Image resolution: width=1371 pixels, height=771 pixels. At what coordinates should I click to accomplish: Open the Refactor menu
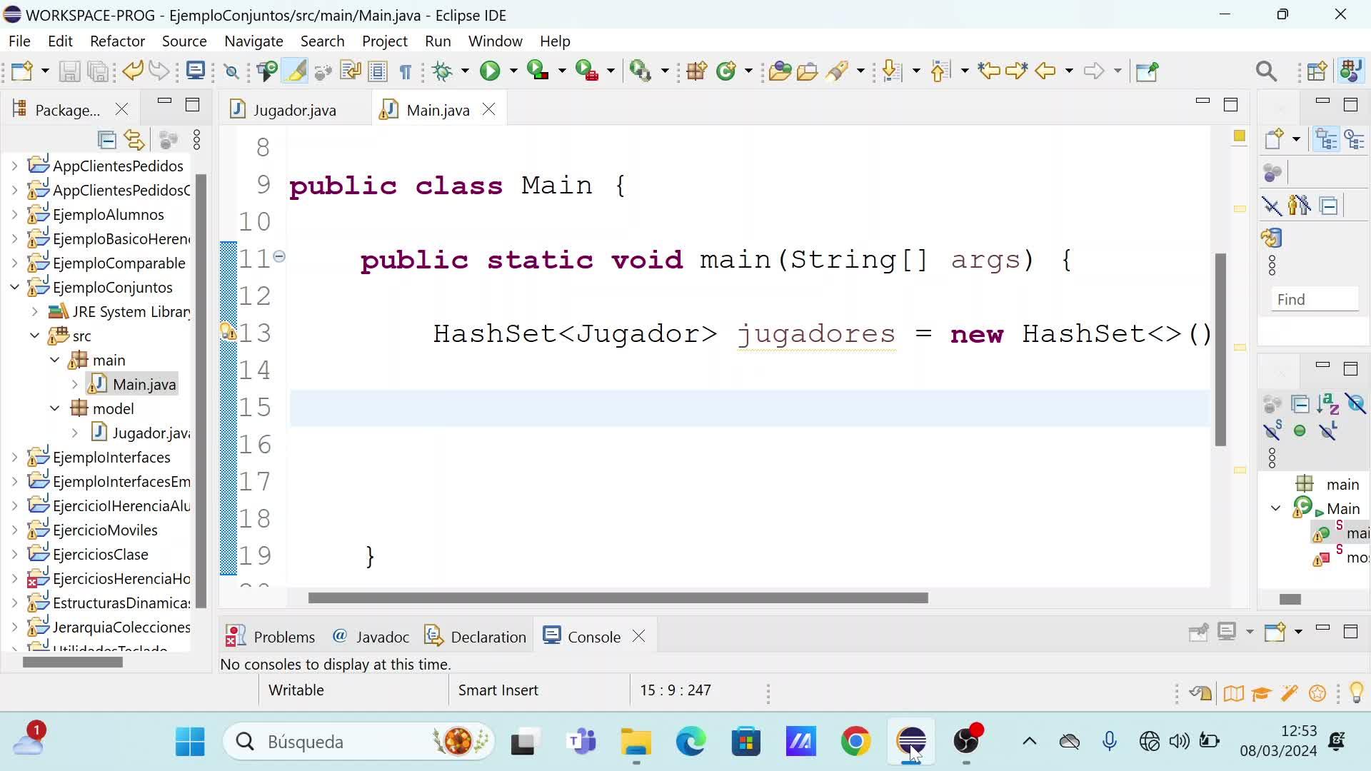click(x=117, y=41)
